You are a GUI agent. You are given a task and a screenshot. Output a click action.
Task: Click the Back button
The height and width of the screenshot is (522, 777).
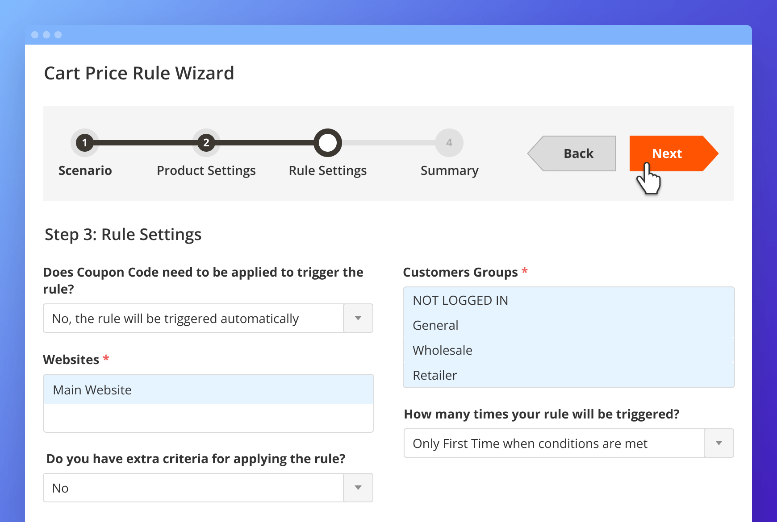tap(578, 153)
